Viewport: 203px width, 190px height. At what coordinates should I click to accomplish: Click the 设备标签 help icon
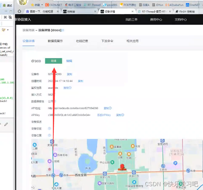pyautogui.click(x=49, y=128)
